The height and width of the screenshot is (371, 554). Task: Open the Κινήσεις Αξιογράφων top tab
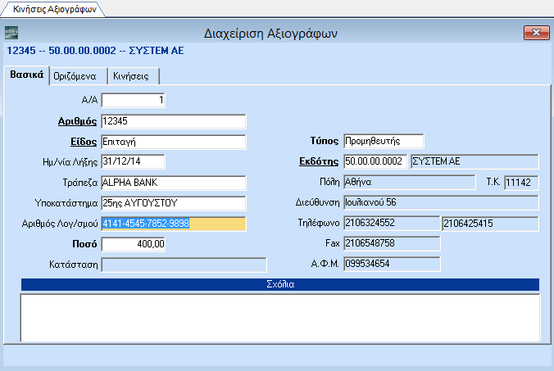(x=54, y=9)
